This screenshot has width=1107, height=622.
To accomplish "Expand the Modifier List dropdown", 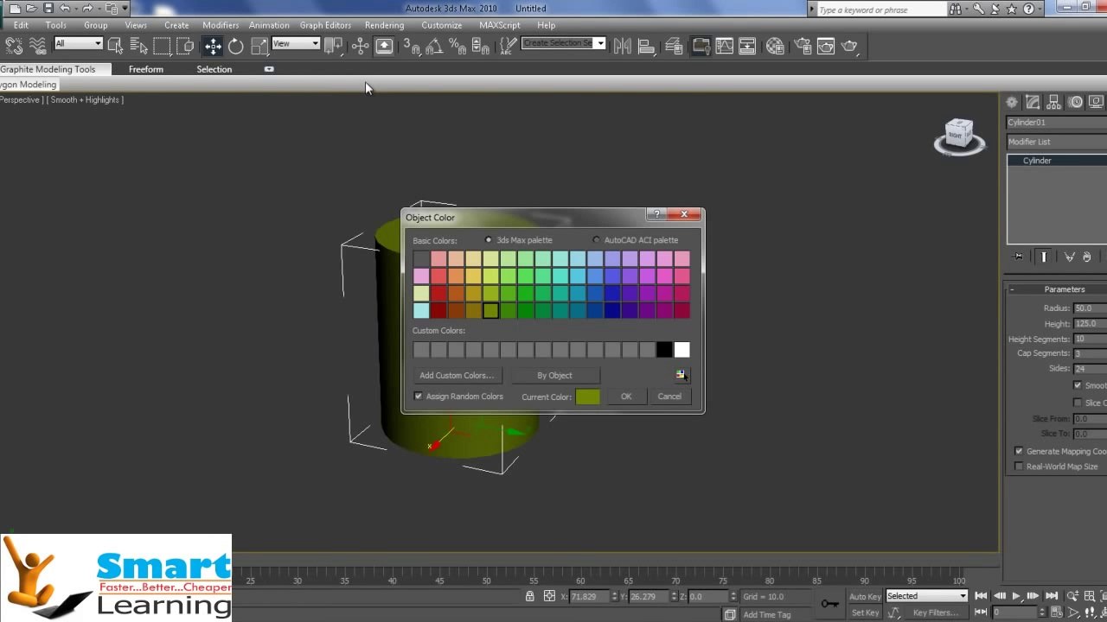I will (1057, 142).
